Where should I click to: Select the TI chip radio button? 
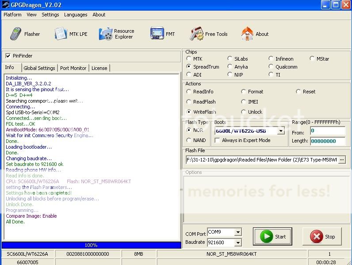[271, 75]
